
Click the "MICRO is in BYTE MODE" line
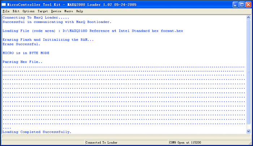coord(26,53)
